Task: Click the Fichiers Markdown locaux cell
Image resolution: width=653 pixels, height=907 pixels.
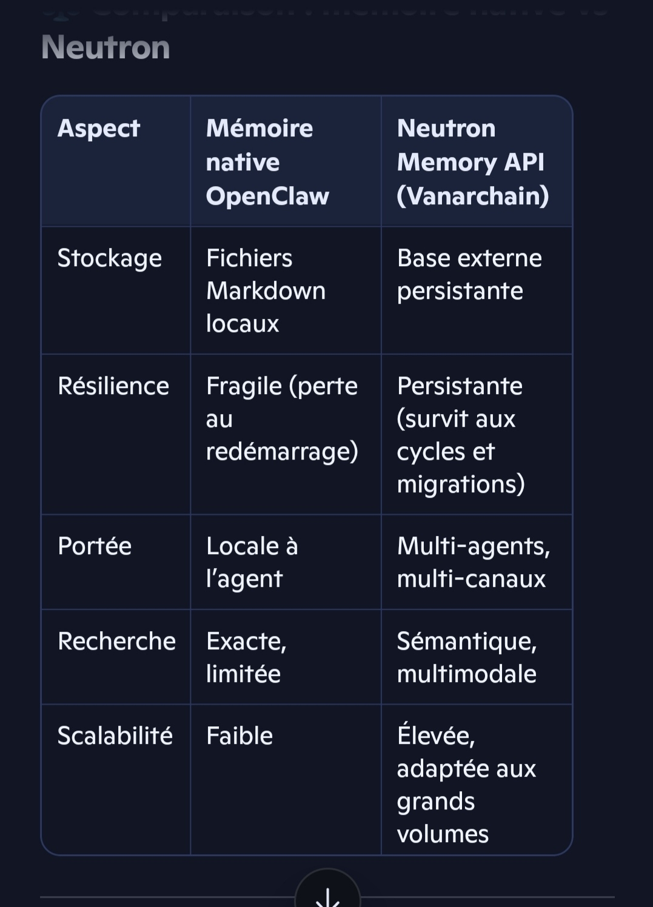Action: pyautogui.click(x=266, y=290)
